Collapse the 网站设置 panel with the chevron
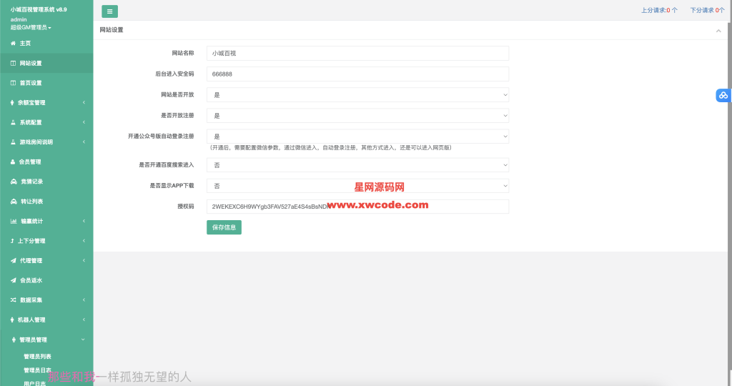732x386 pixels. 718,31
